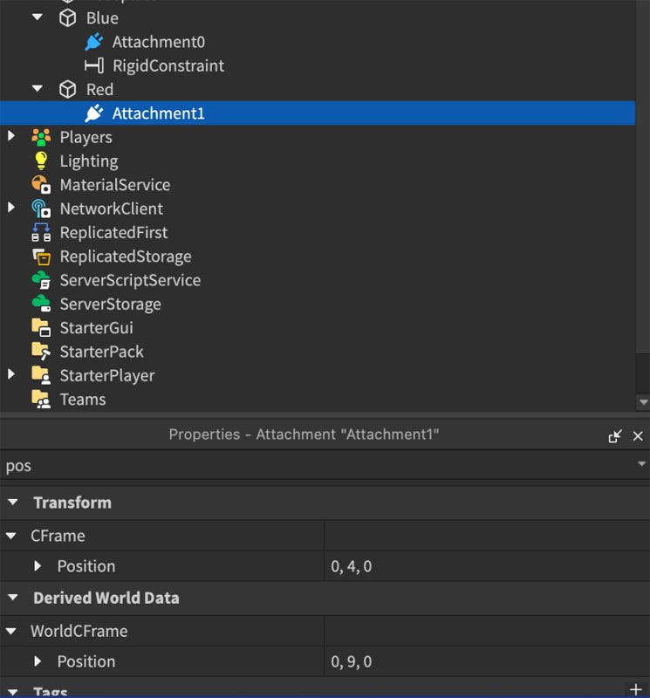
Task: Click the Explorer scrollbar down arrow
Action: (x=643, y=402)
